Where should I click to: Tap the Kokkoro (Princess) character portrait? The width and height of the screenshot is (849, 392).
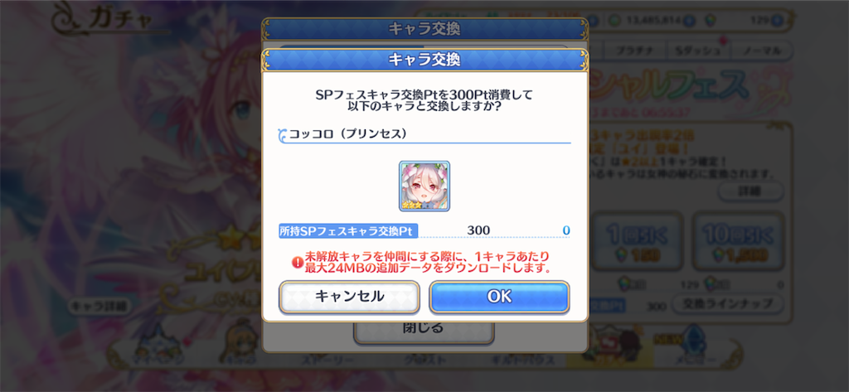[424, 186]
